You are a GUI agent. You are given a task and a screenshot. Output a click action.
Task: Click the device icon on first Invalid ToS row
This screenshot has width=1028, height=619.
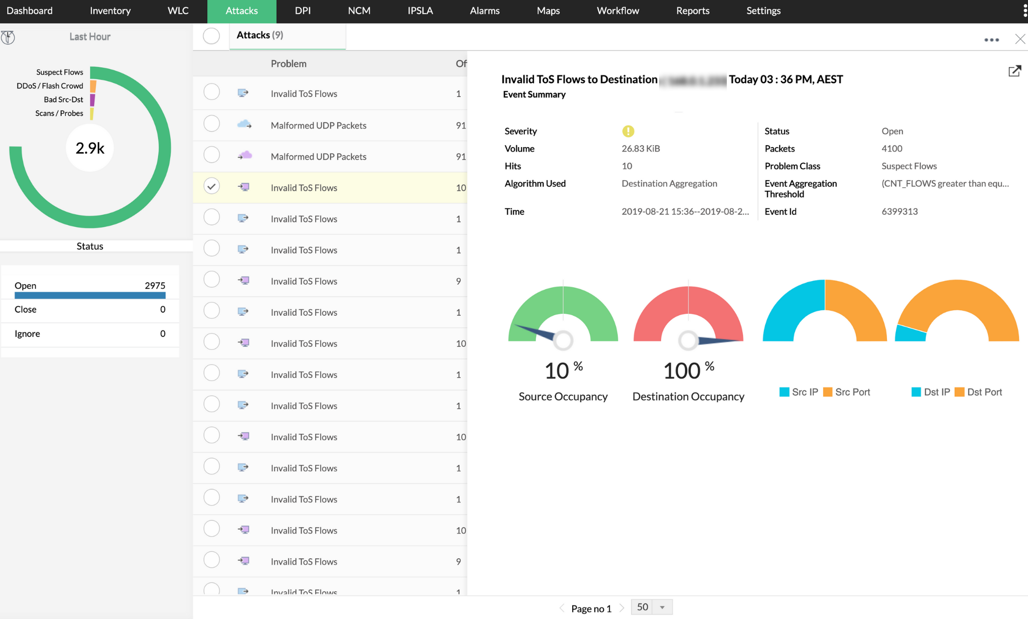[243, 93]
